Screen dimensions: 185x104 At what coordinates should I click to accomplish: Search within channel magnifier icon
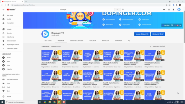[x=129, y=41]
